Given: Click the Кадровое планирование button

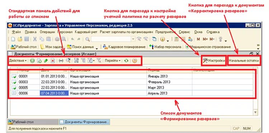Looking at the screenshot, I should click(x=124, y=47).
